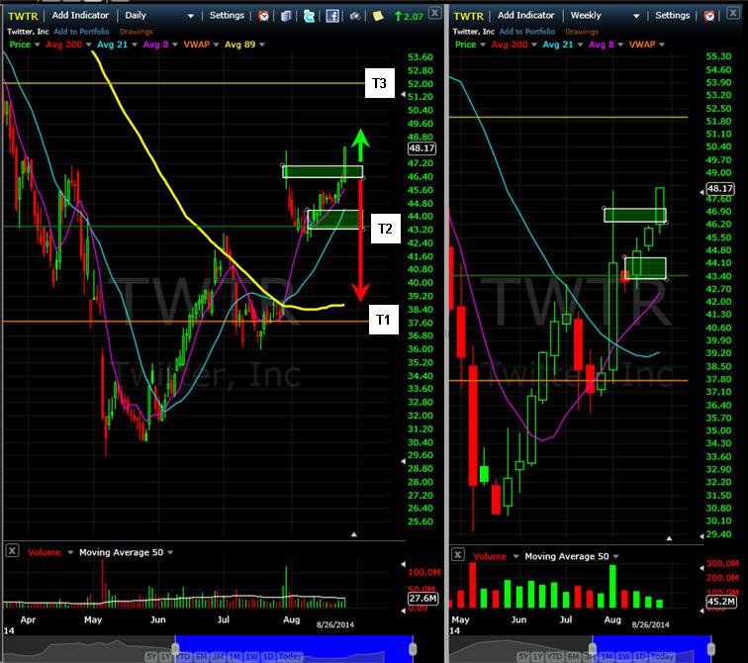Screen dimensions: 748x663
Task: Click the Add to Portfolio link on daily chart
Action: 81,32
